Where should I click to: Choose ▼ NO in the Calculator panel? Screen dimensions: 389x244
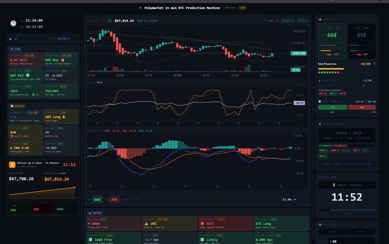[x=361, y=232]
